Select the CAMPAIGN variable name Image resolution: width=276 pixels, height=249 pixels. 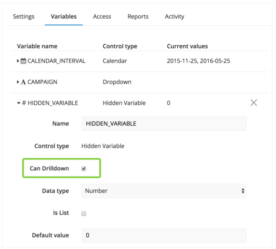click(42, 82)
